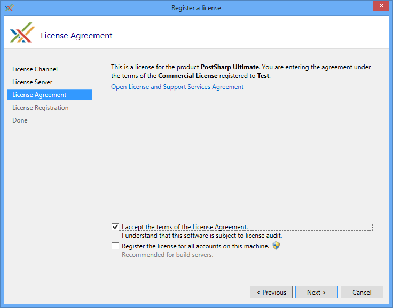Uncheck accept License Agreement terms checkbox
This screenshot has width=393, height=308.
pos(115,227)
